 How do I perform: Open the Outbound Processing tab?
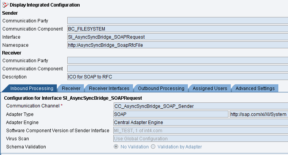click(160, 89)
